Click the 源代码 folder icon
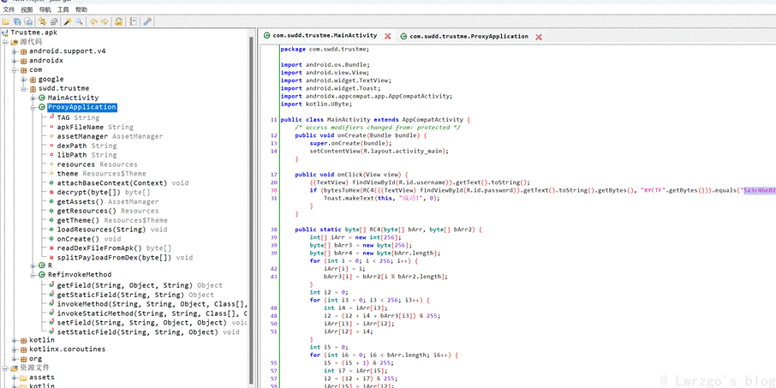The height and width of the screenshot is (388, 776). tap(15, 42)
